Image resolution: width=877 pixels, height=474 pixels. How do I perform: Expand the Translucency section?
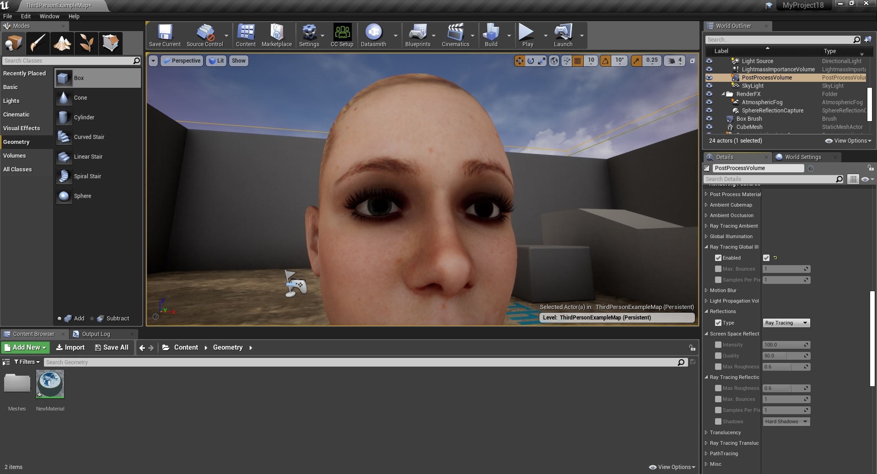(x=706, y=432)
